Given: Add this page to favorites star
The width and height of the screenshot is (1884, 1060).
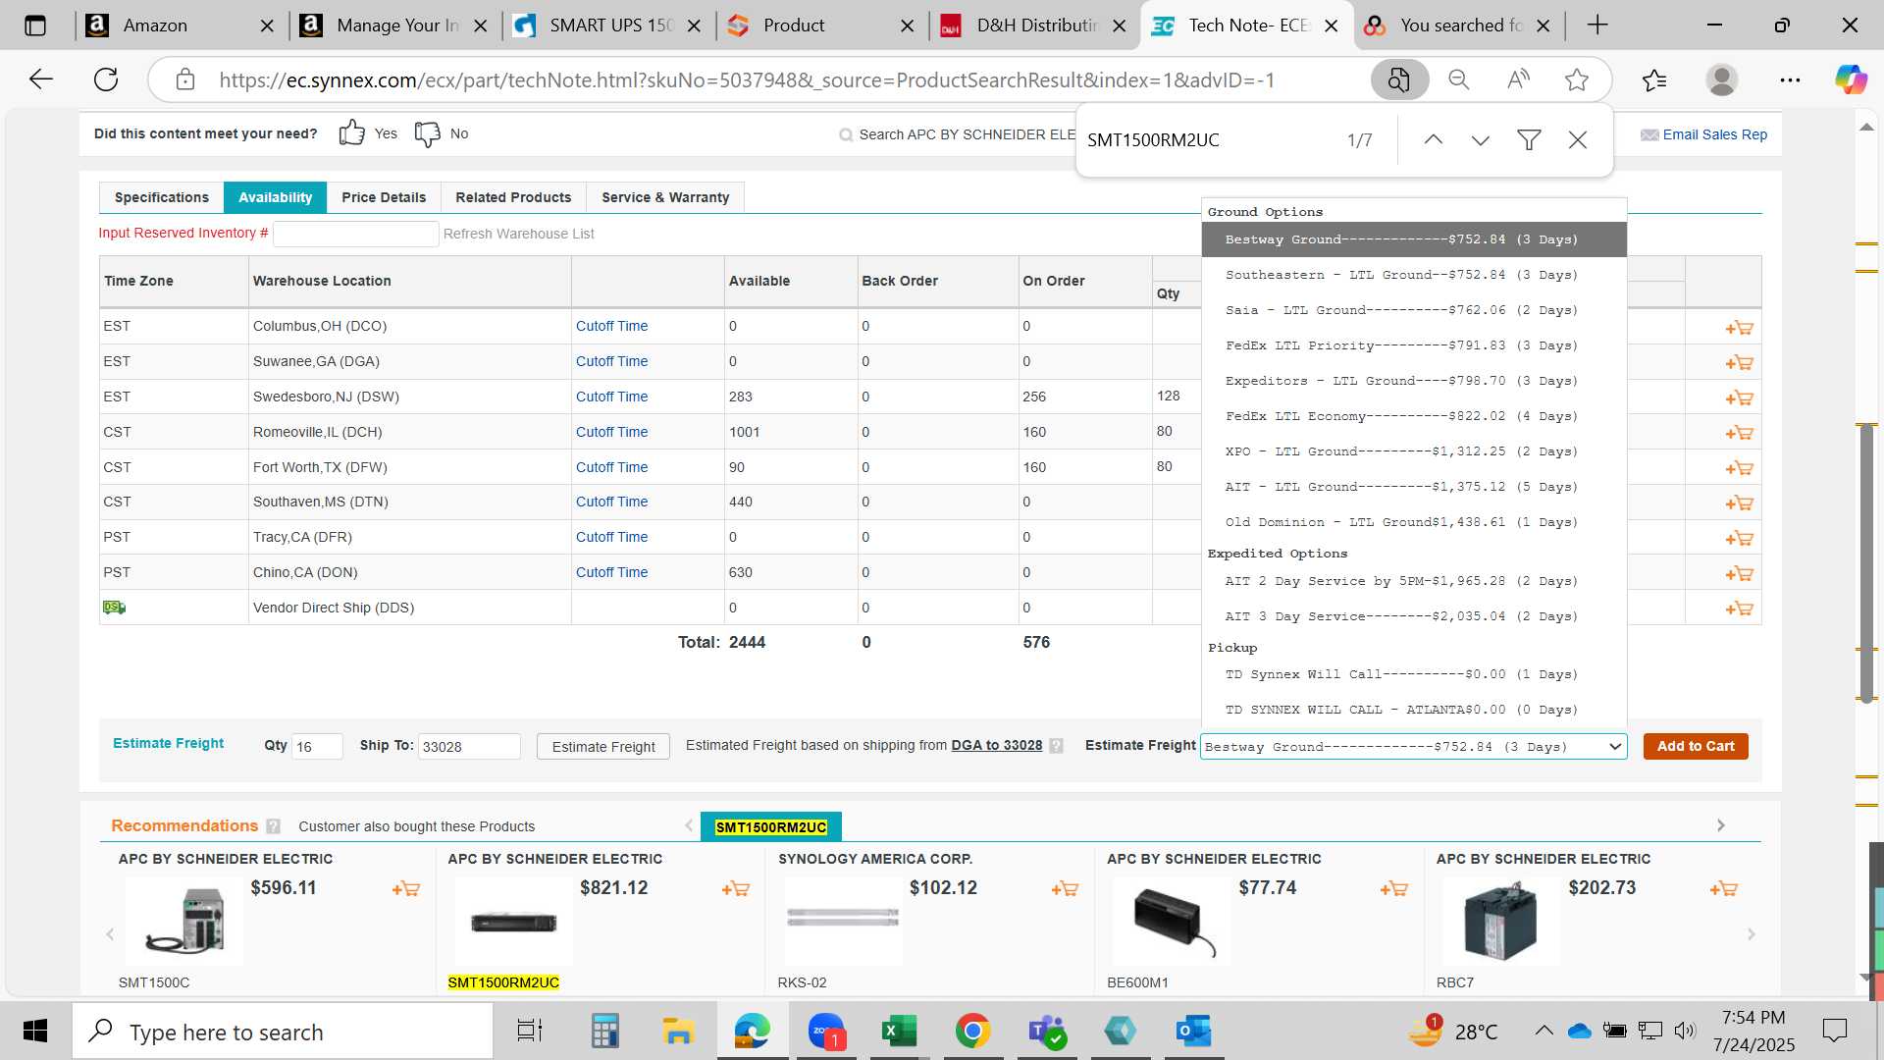Looking at the screenshot, I should click(x=1577, y=79).
